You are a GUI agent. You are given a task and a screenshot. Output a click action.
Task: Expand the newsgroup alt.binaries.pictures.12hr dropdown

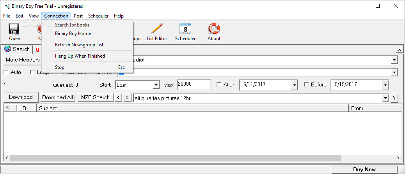386,98
